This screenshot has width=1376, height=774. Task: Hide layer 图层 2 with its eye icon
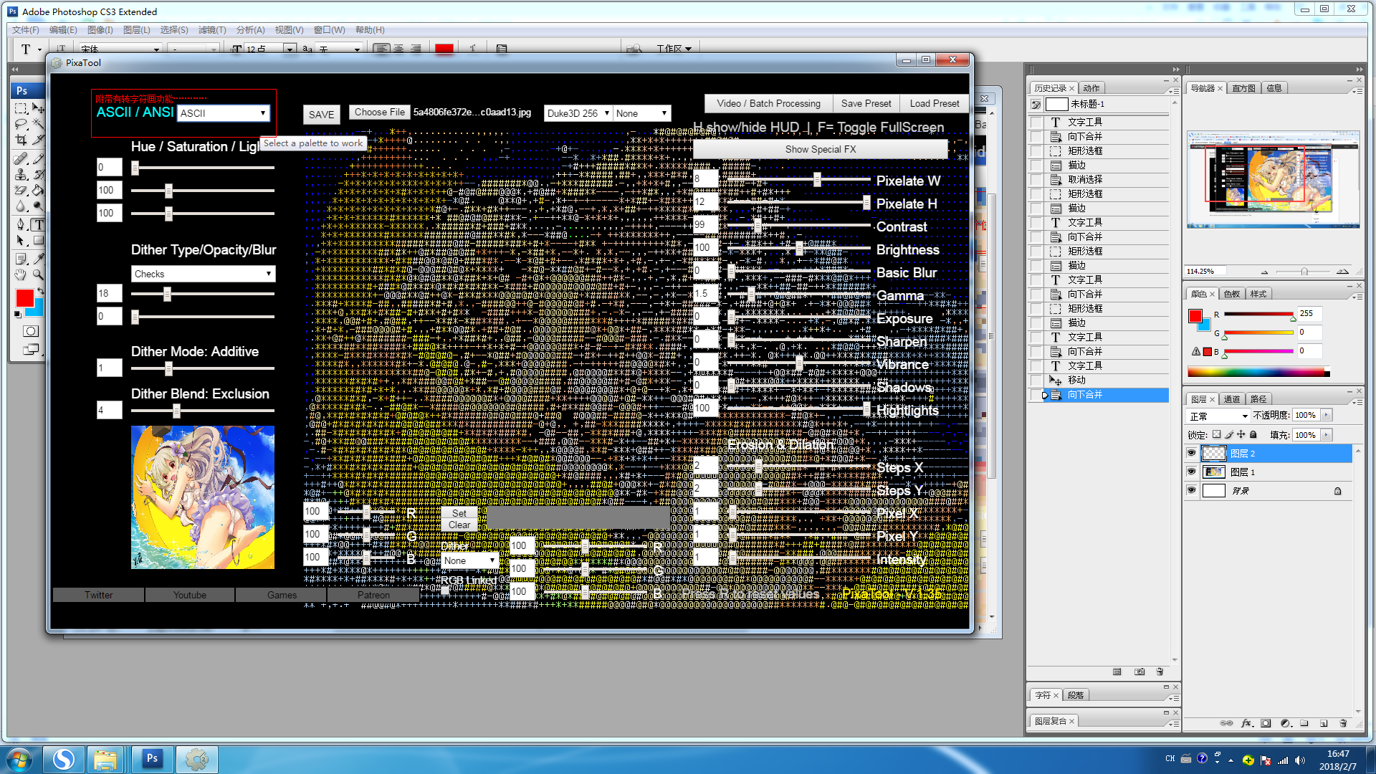tap(1191, 453)
